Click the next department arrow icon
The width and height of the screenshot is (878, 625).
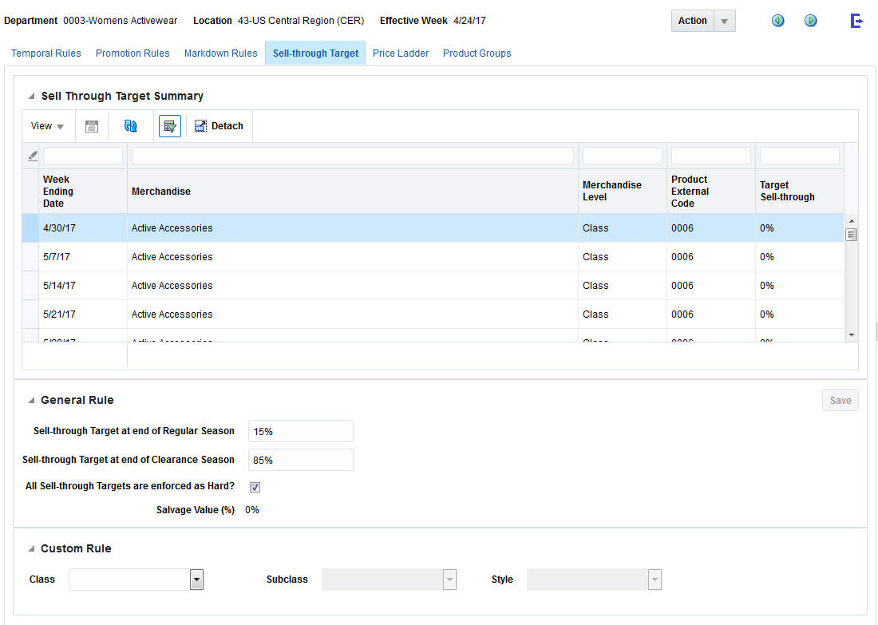[x=810, y=21]
